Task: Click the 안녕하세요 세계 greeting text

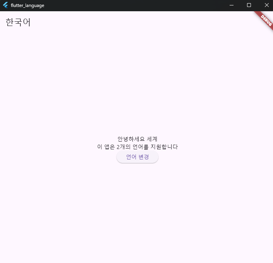Action: 137,139
